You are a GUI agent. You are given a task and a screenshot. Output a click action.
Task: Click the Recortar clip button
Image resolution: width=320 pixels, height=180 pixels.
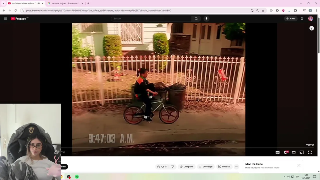(224, 167)
